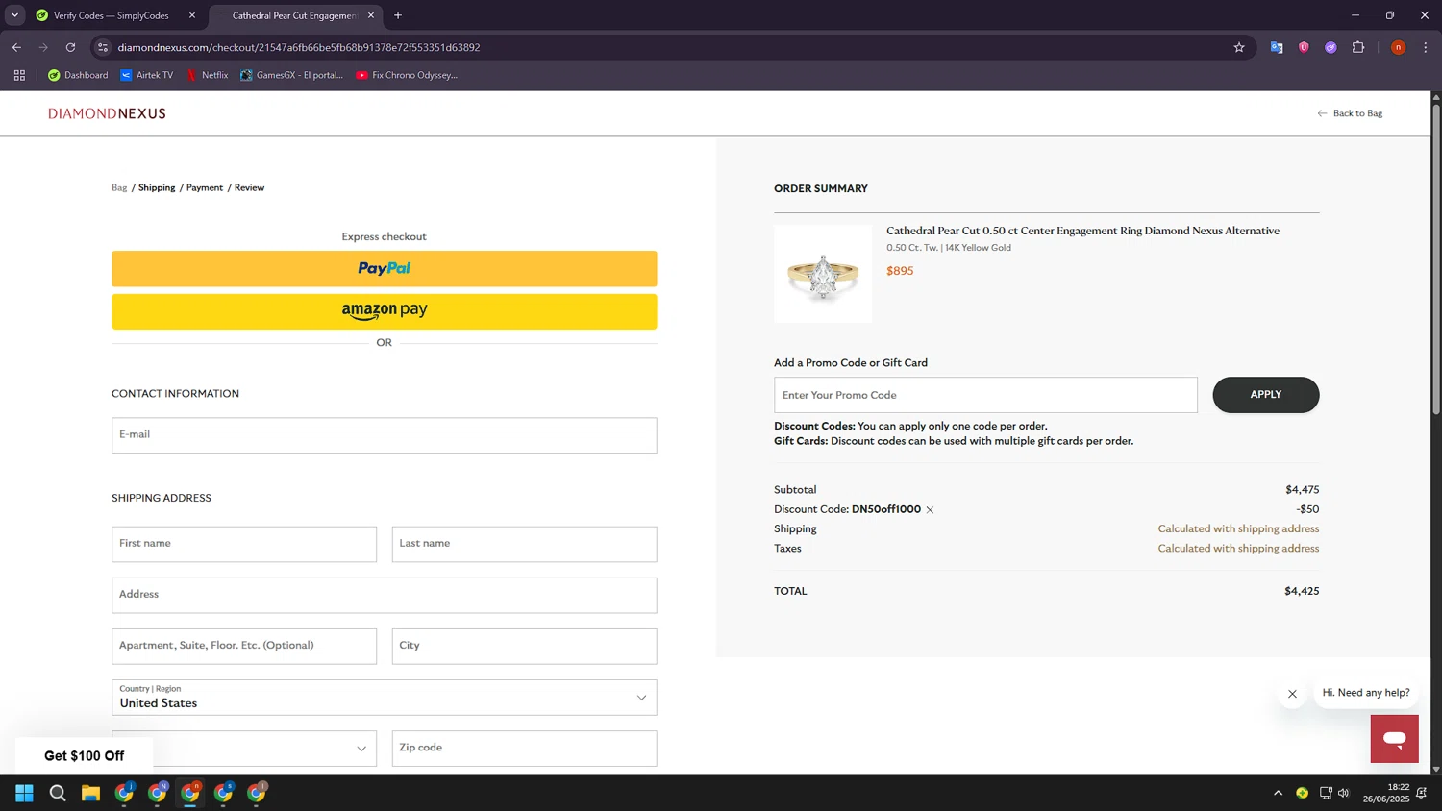This screenshot has width=1442, height=811.
Task: Open the notifications bell icon
Action: [x=1421, y=793]
